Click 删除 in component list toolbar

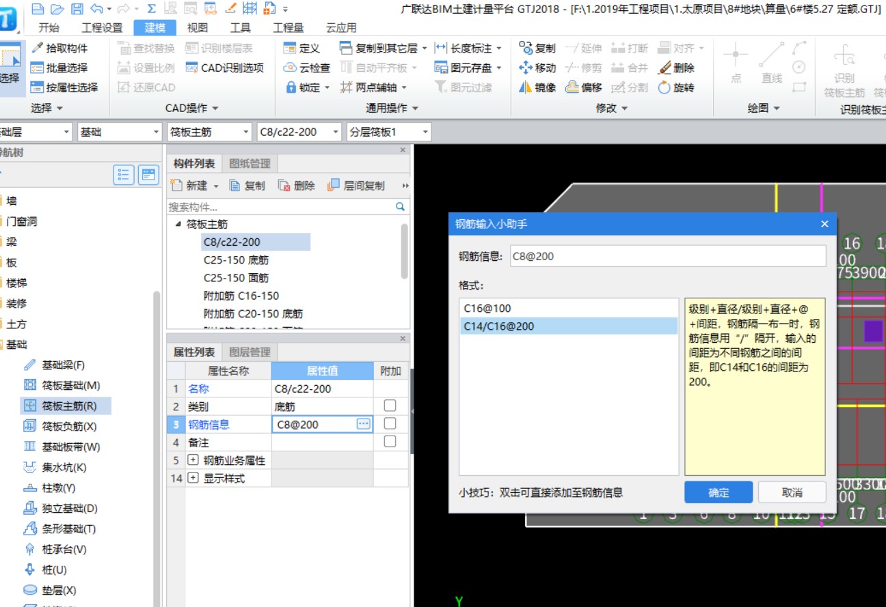[x=296, y=186]
